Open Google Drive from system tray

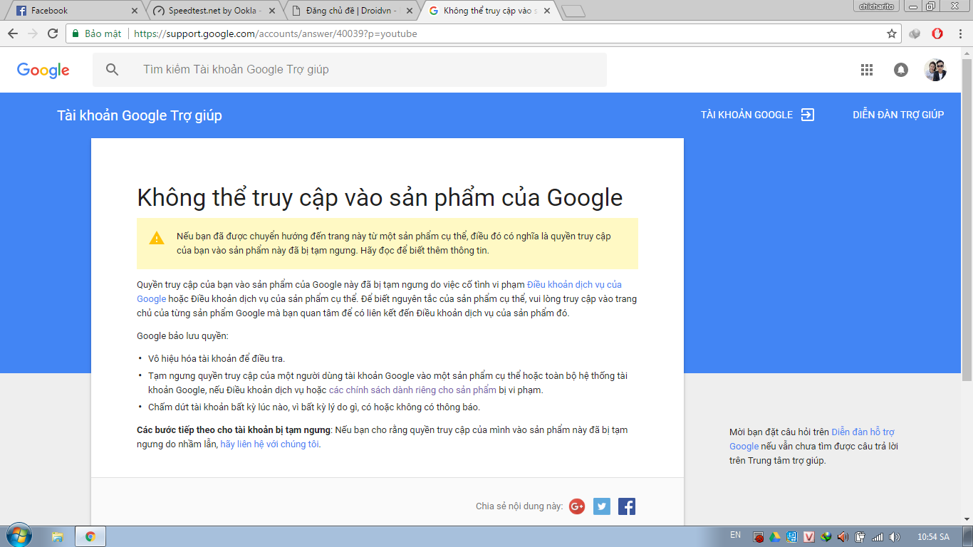point(774,537)
